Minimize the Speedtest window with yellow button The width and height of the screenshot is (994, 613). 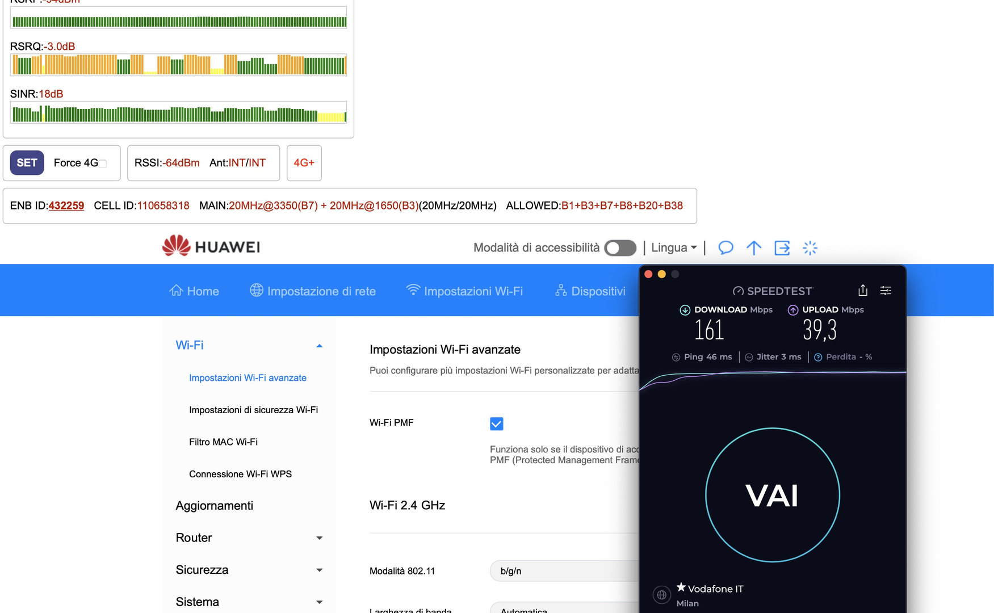pos(661,274)
